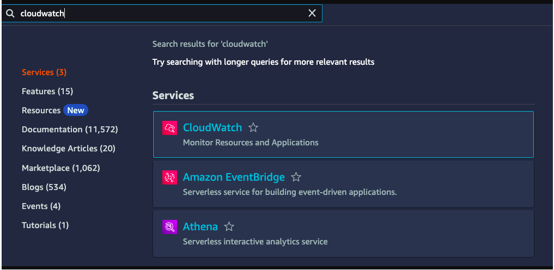Favorite CloudWatch with the star
Screen dimensions: 554x270
pos(253,128)
